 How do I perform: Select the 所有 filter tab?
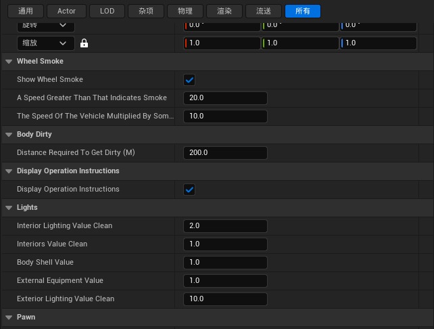click(303, 11)
